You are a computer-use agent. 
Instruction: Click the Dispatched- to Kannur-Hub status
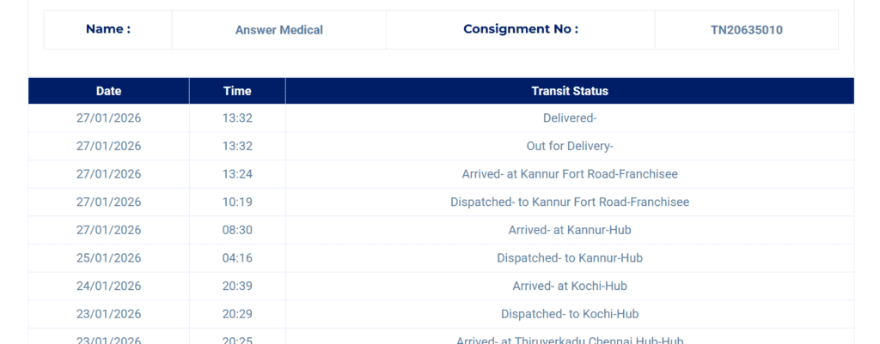pos(569,258)
